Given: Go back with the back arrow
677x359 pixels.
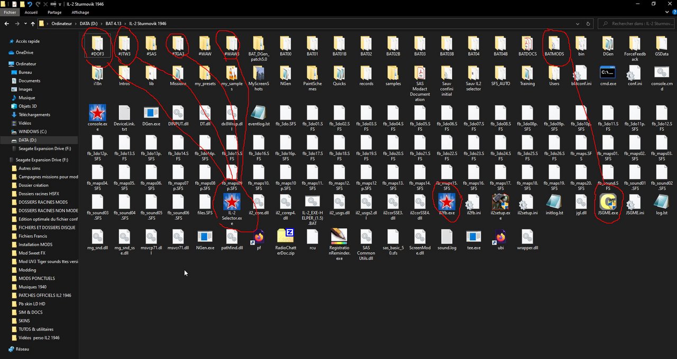Looking at the screenshot, I should tap(7, 24).
